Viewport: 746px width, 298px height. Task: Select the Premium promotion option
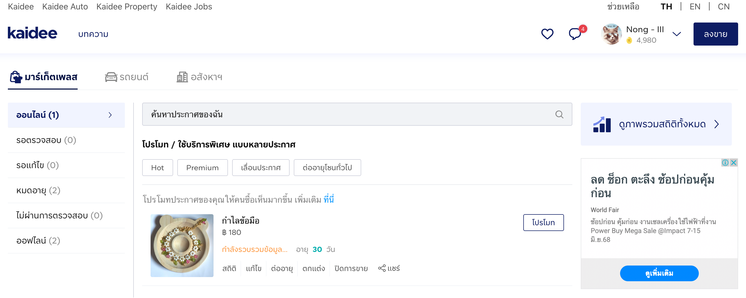[x=202, y=168]
